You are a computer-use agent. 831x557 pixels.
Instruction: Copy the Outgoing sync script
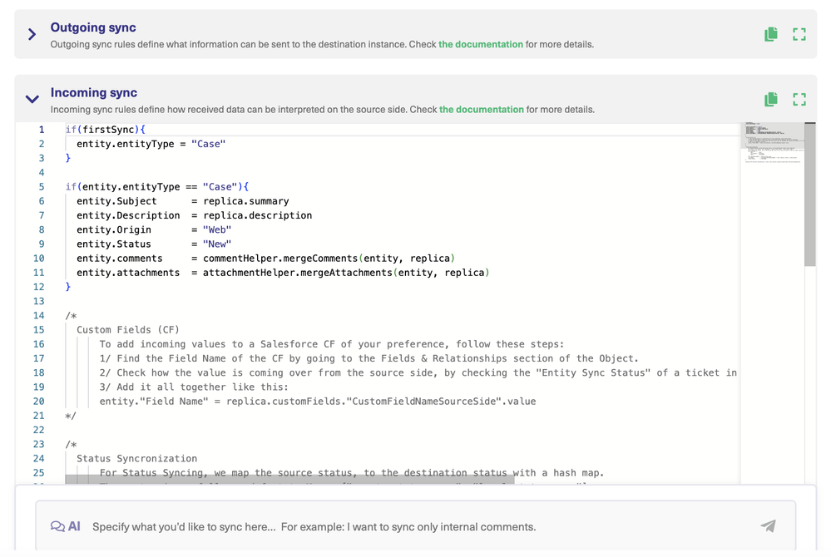771,34
